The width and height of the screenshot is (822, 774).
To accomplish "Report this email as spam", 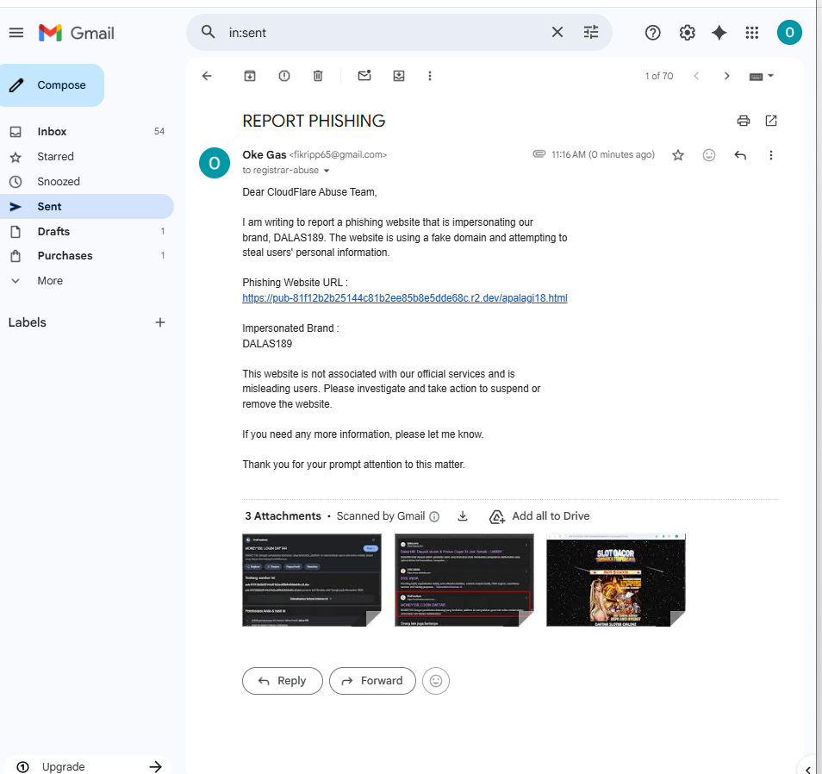I will [284, 76].
